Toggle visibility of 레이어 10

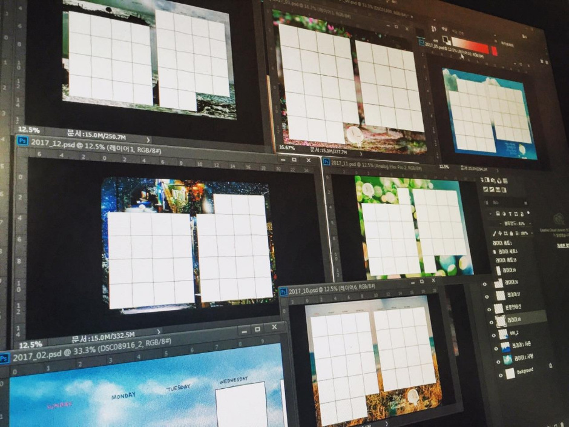point(492,322)
